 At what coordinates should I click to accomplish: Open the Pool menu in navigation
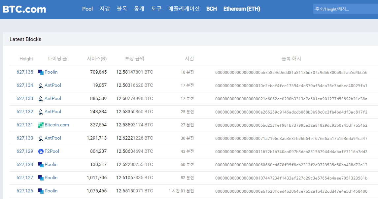87,9
